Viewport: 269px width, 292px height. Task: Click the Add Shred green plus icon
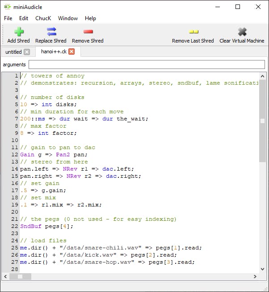pyautogui.click(x=19, y=31)
